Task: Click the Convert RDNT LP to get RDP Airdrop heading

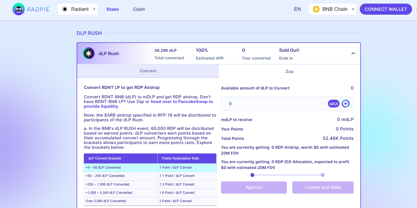Action: [122, 88]
